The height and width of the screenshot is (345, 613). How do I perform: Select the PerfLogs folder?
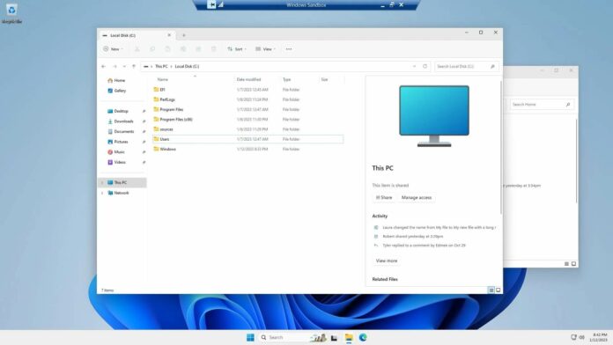click(247, 99)
